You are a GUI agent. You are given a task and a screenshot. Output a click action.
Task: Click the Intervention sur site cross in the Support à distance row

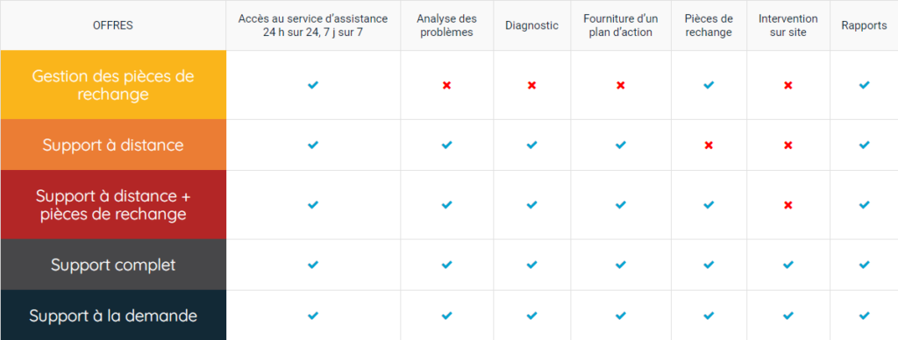(x=788, y=145)
